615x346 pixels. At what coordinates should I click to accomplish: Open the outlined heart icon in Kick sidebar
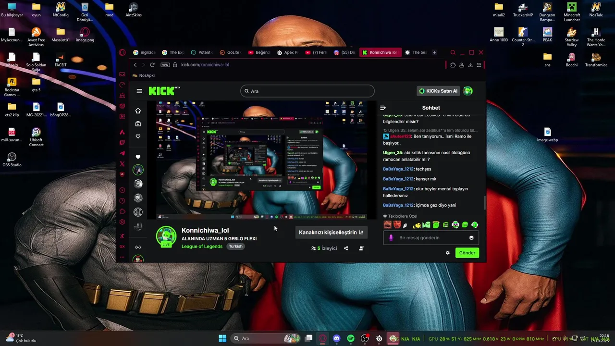(x=138, y=136)
